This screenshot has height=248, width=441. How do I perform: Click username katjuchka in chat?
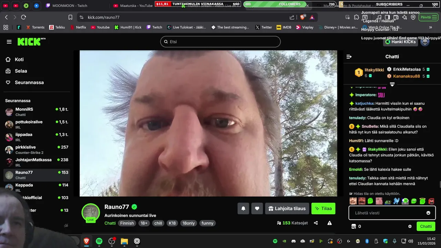364,103
